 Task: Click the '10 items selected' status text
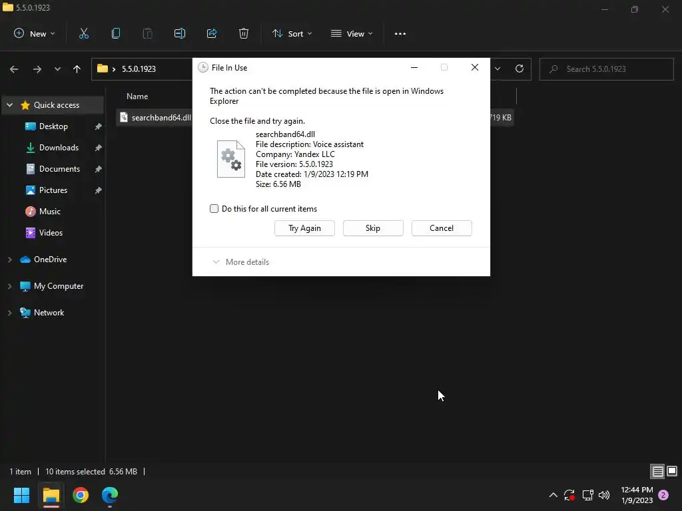(x=75, y=472)
